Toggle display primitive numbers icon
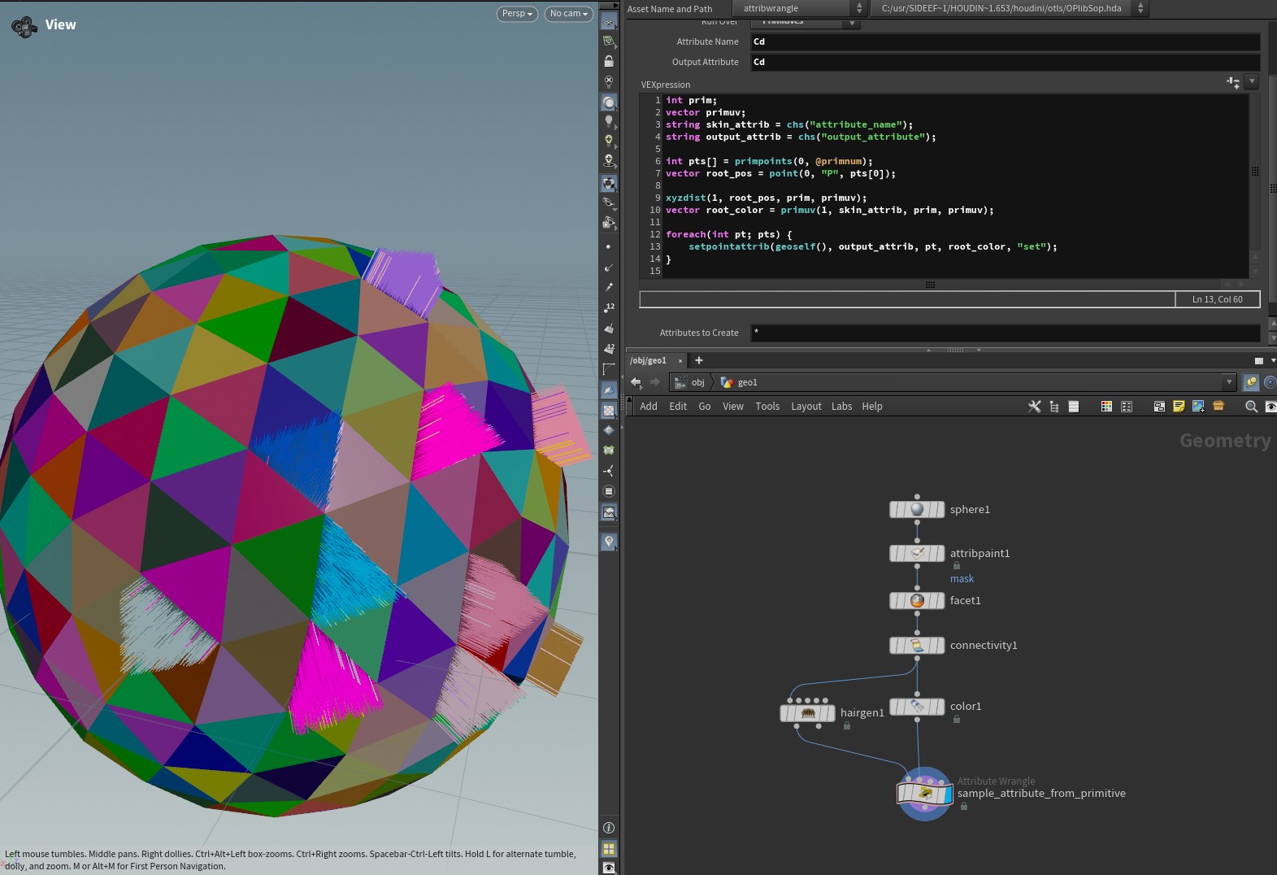The width and height of the screenshot is (1277, 875). (x=608, y=348)
